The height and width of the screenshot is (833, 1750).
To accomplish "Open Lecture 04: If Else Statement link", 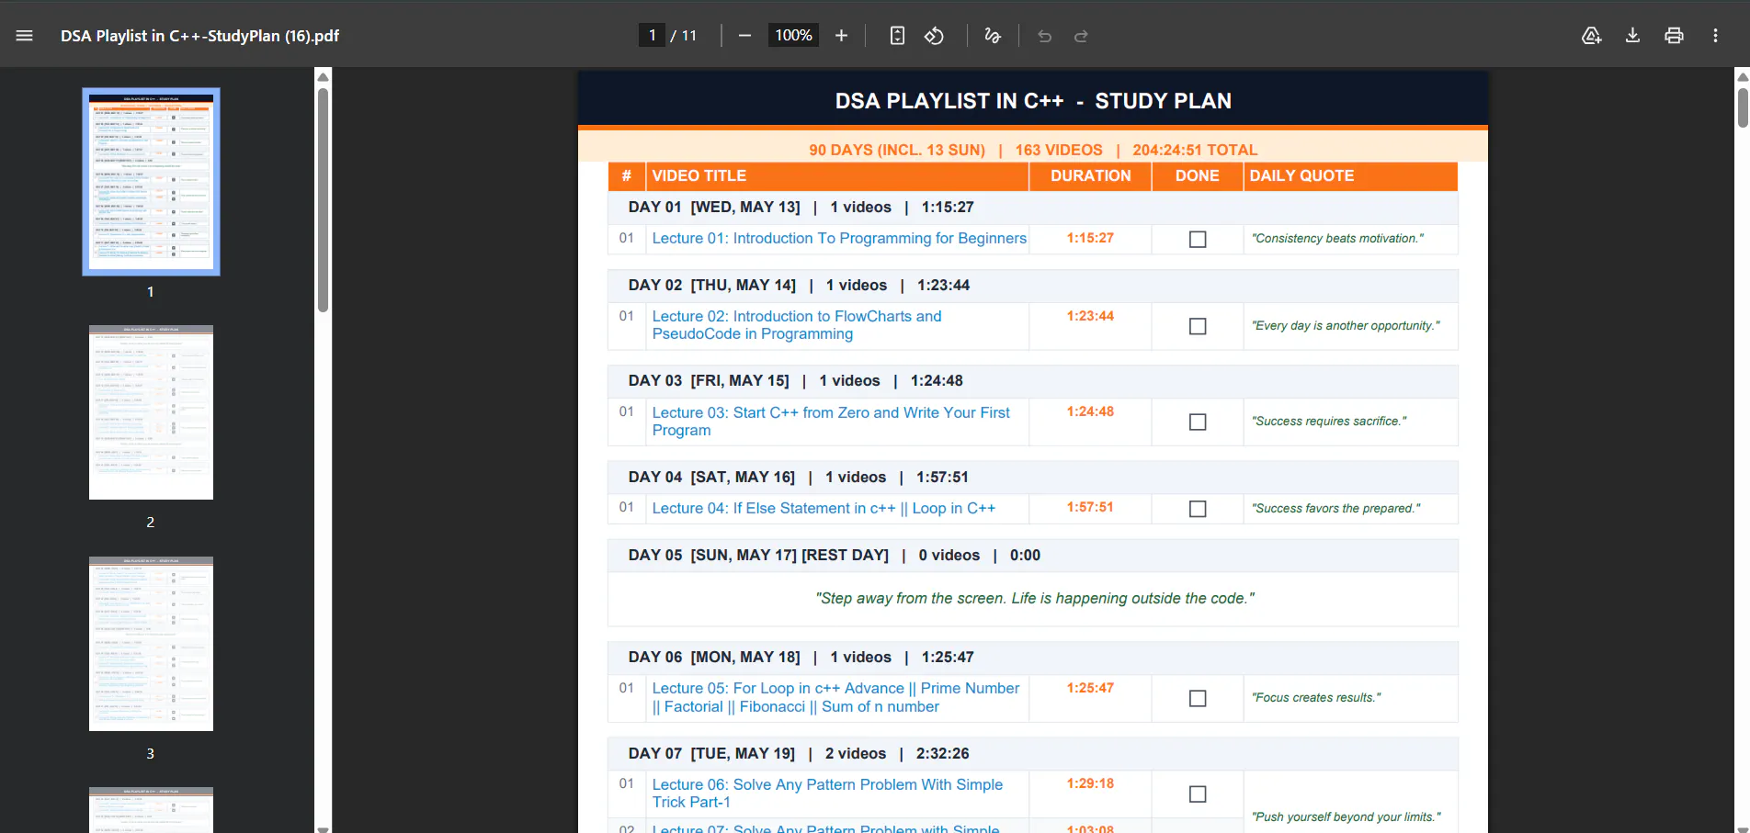I will point(824,508).
